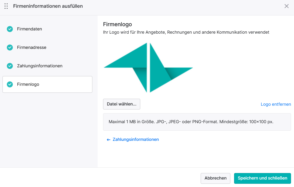
Task: Cancel with the Abbrechen button
Action: click(x=215, y=178)
